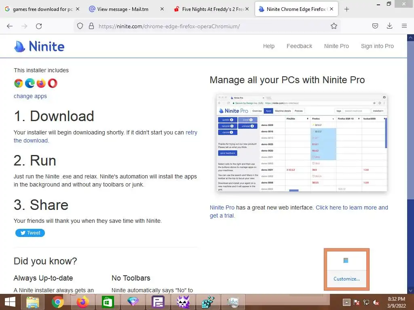Open the green Store app in taskbar

(108, 302)
